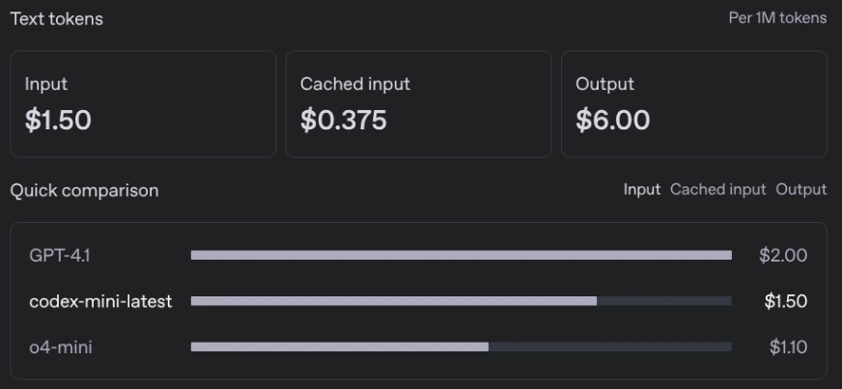Click the Output title in the top pricing card
Screen dimensions: 842x389
[604, 84]
